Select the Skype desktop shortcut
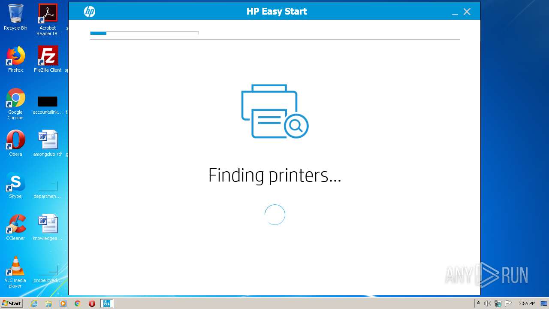 [15, 185]
